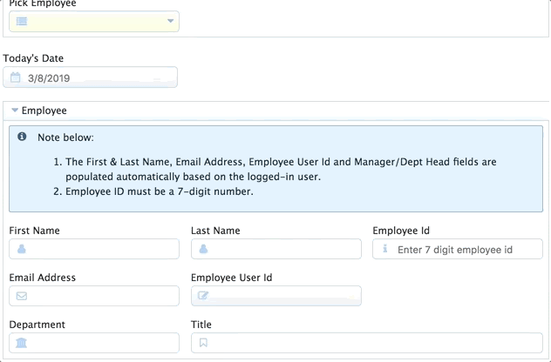Click the Employee Id 7 digit input
The image size is (551, 362).
(x=458, y=249)
